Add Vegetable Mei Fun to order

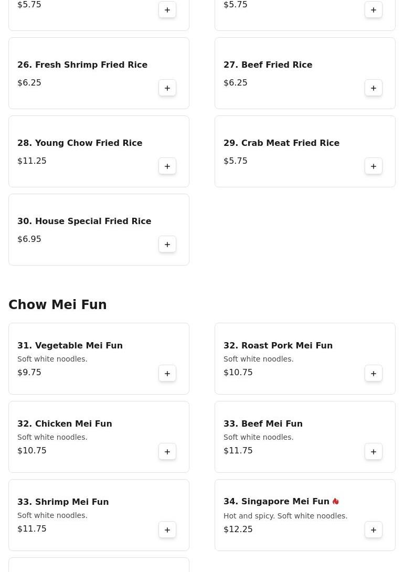coord(167,374)
